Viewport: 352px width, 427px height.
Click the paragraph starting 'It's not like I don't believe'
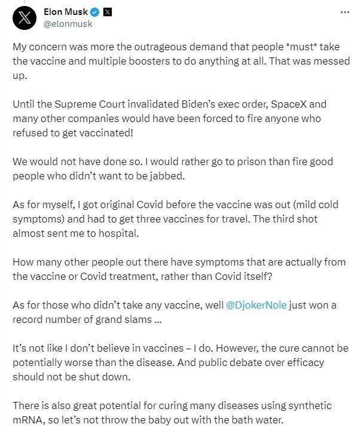coord(180,362)
